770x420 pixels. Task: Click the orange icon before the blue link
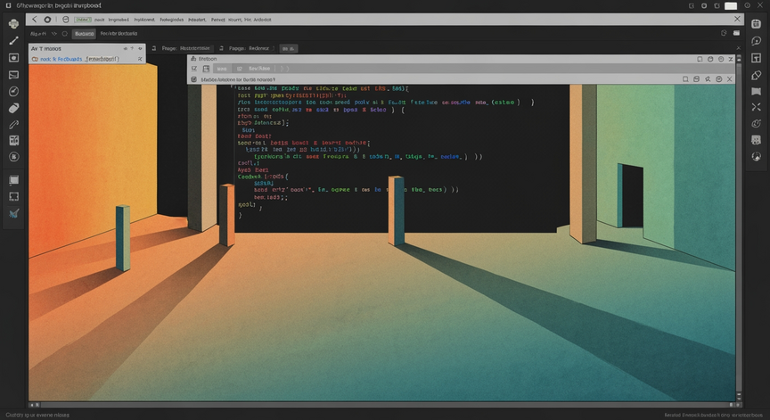tap(35, 59)
